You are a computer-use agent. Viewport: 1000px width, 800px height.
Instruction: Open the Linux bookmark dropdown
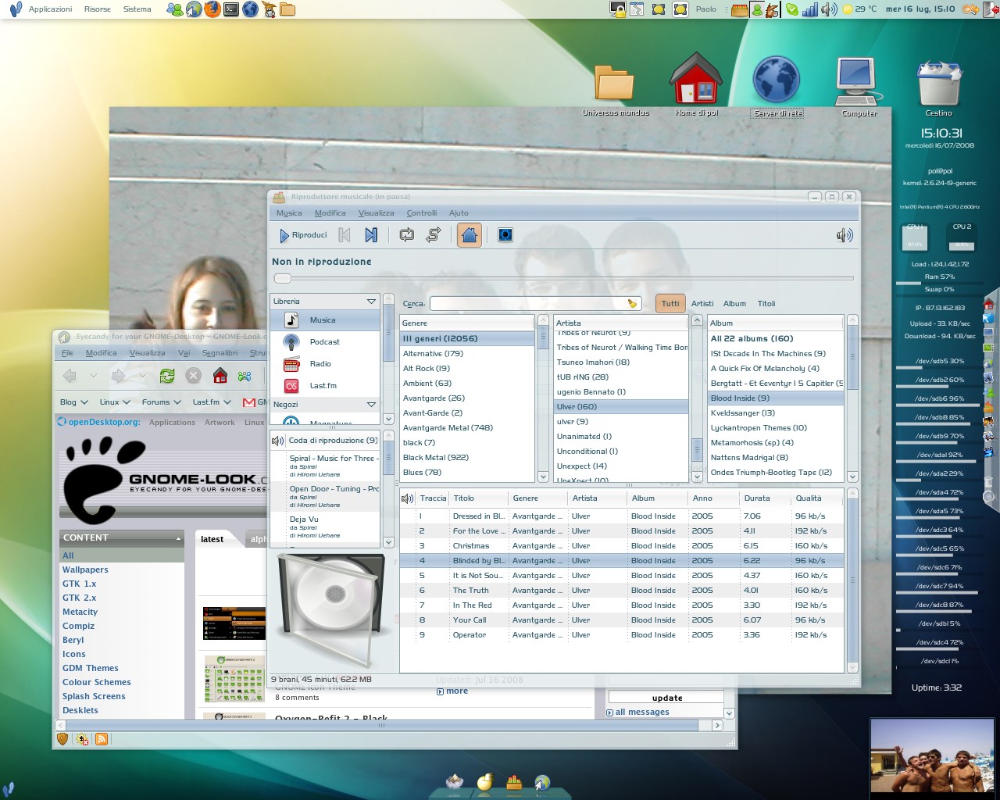click(115, 402)
